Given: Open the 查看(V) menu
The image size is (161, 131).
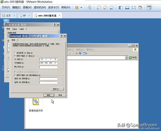Looking at the screenshot, I should [27, 7].
